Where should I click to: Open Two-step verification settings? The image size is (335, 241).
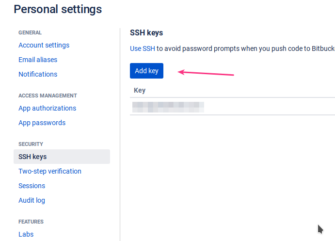[x=50, y=171]
